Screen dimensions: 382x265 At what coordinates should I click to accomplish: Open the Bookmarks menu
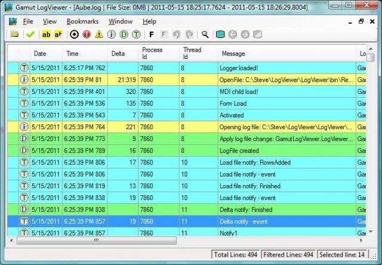(82, 21)
